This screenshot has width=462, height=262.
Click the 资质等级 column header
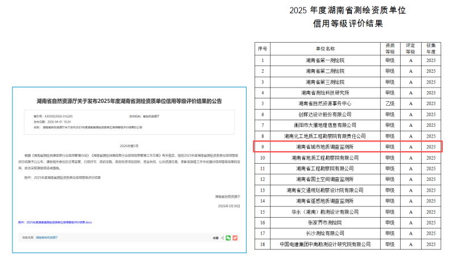390,48
